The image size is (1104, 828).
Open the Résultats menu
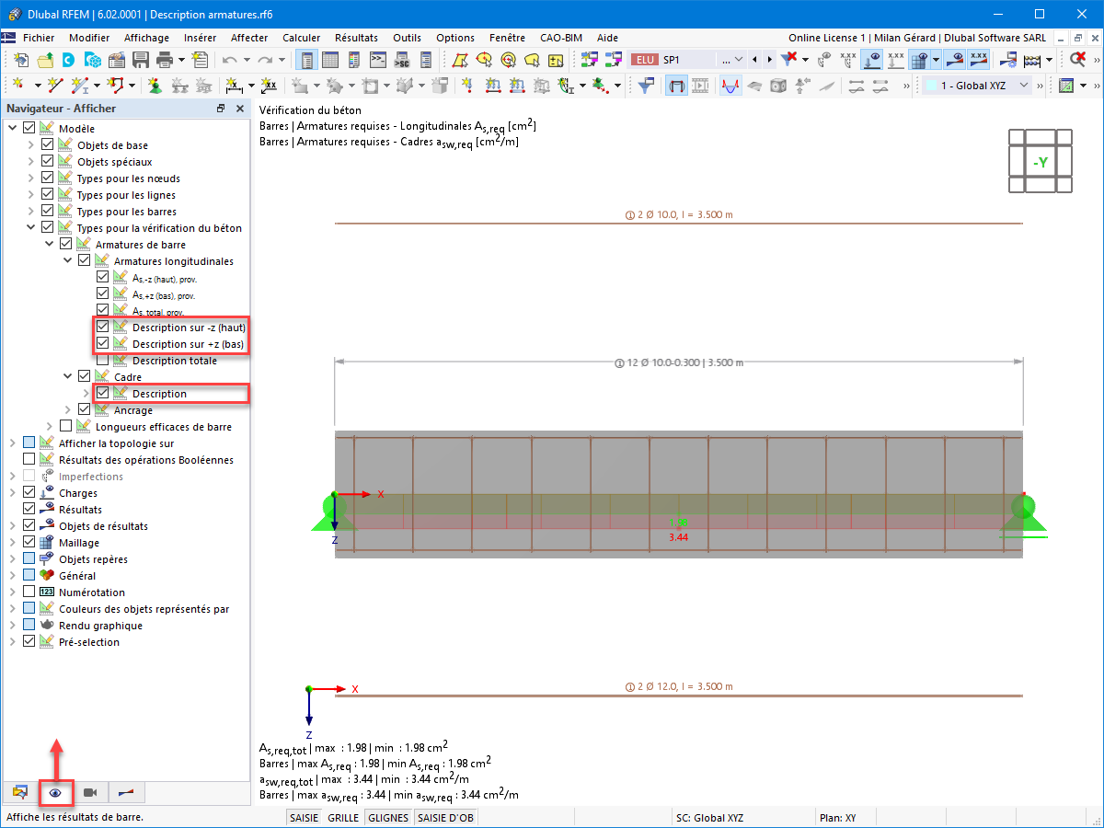356,38
